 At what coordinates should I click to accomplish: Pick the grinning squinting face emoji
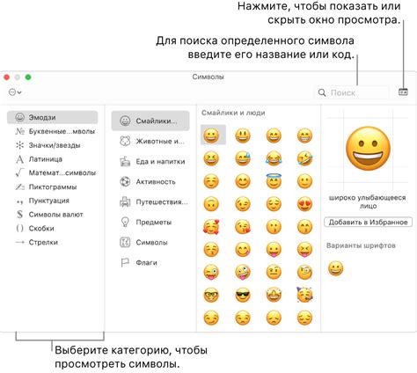(211, 158)
